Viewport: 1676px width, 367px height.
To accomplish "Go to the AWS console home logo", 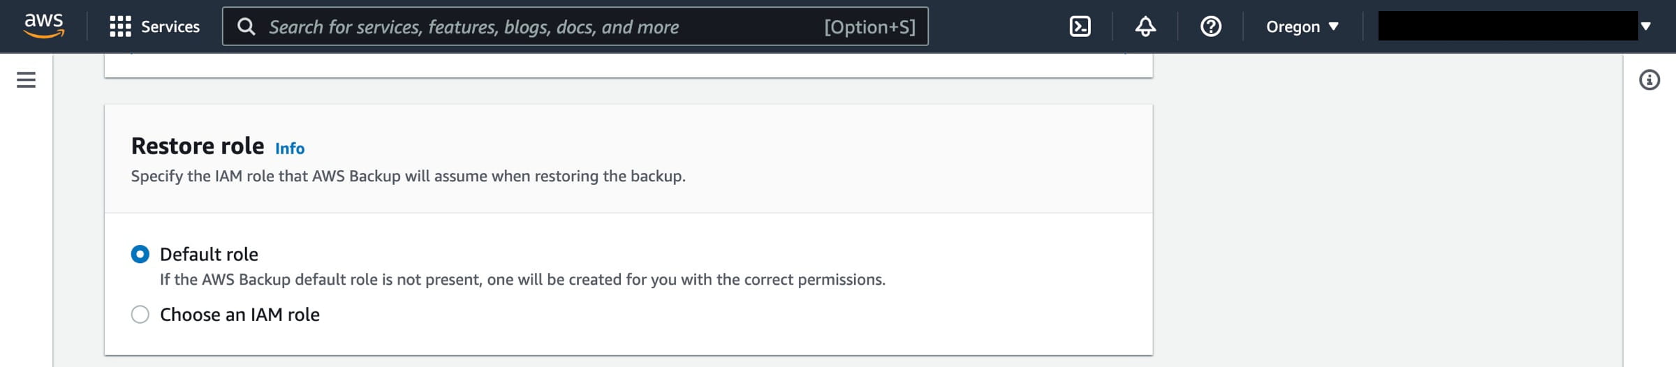I will [44, 26].
